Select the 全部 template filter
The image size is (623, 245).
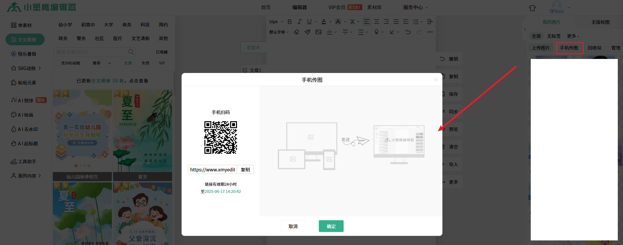pos(128,63)
